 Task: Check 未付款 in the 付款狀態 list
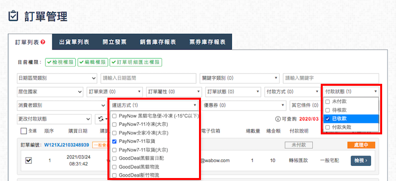click(x=327, y=102)
